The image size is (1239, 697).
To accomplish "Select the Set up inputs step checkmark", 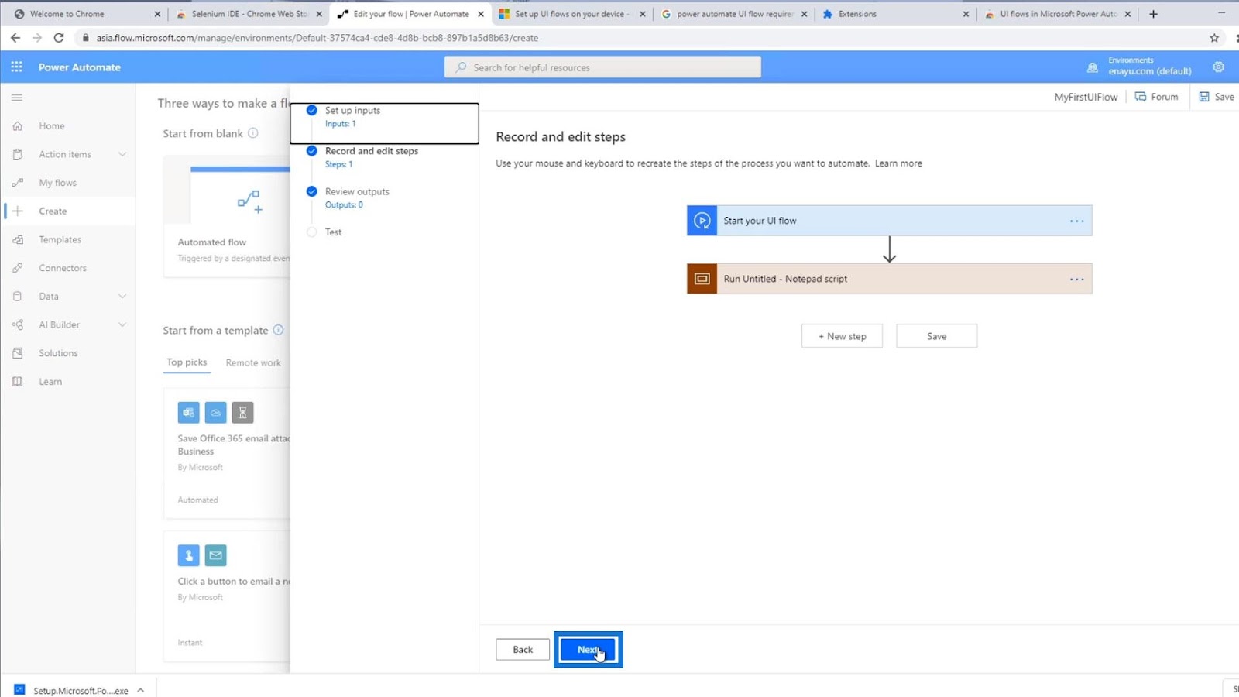I will (x=311, y=110).
